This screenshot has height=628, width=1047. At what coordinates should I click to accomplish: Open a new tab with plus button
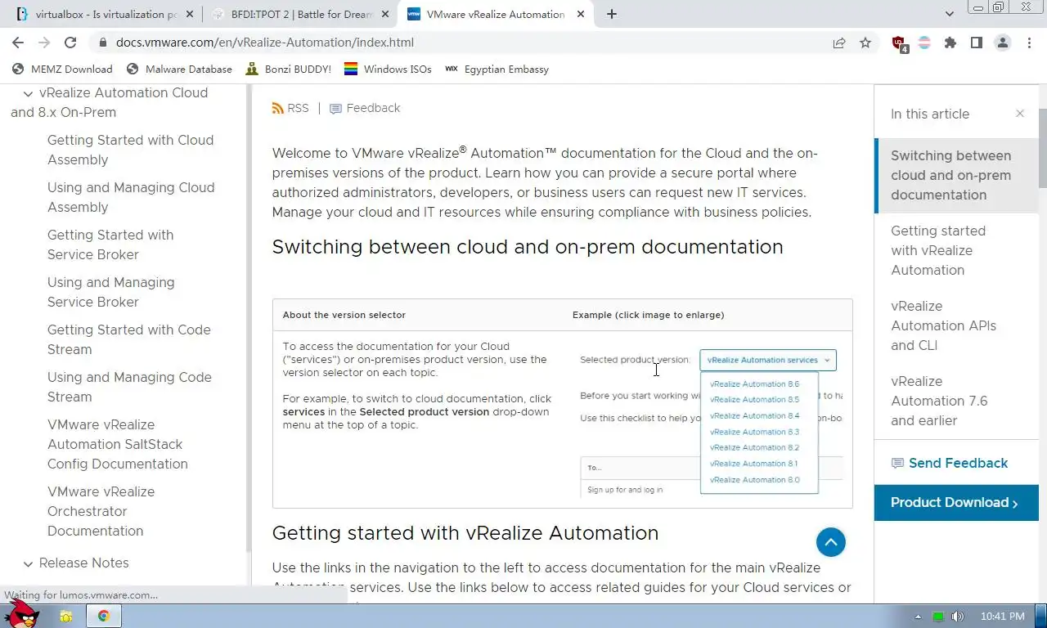pyautogui.click(x=611, y=14)
